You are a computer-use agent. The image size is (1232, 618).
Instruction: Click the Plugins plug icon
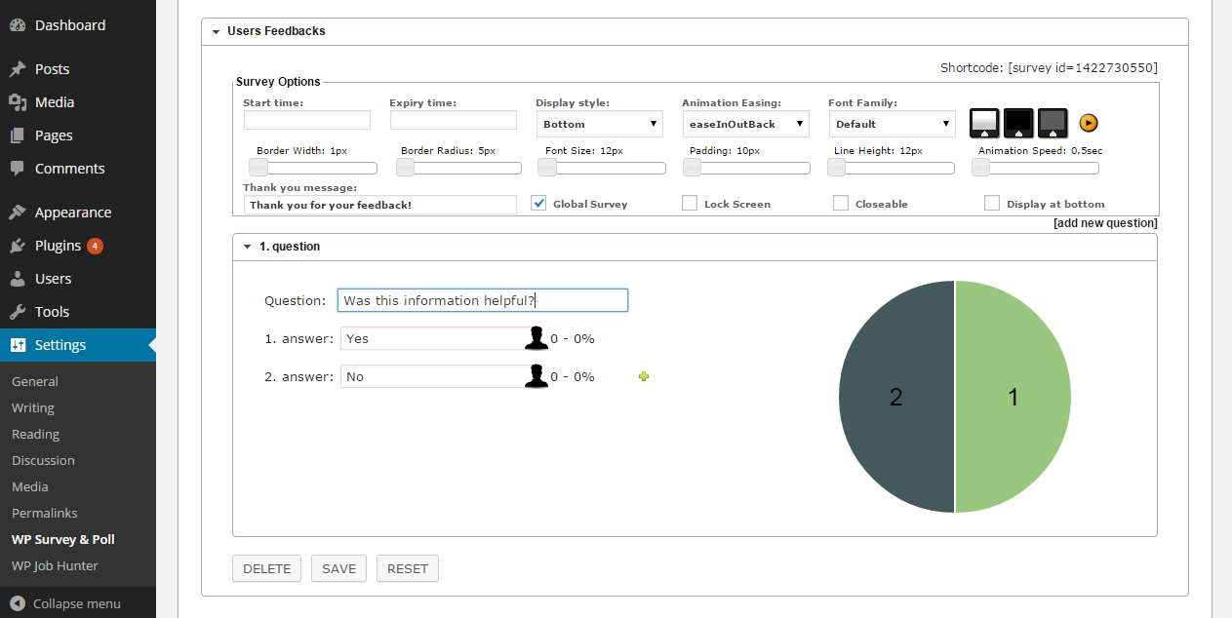18,246
